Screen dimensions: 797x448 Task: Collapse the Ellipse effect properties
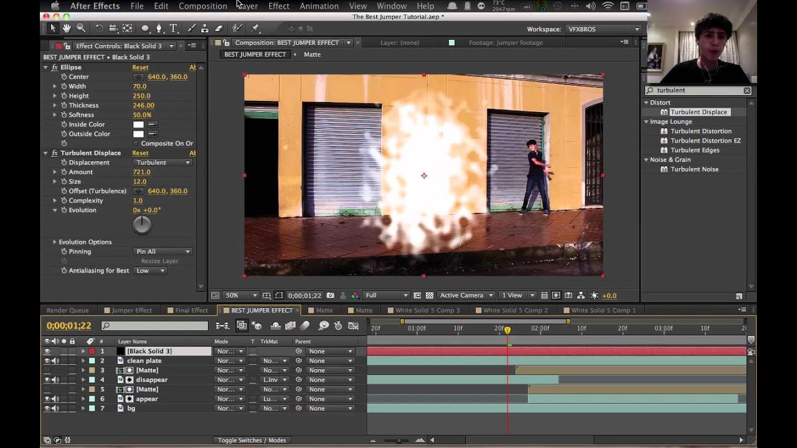pos(45,67)
